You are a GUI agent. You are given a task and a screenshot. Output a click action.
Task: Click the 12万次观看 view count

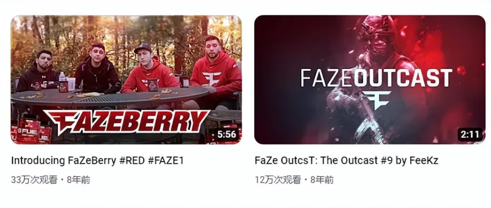[278, 180]
